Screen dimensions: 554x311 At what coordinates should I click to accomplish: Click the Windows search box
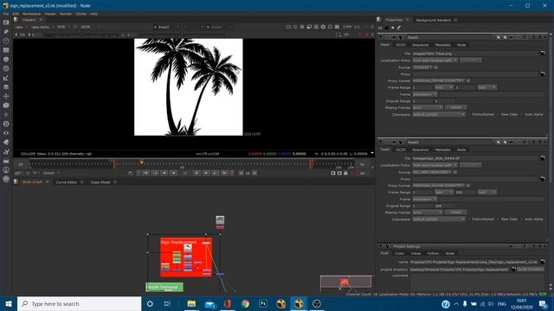(x=79, y=303)
